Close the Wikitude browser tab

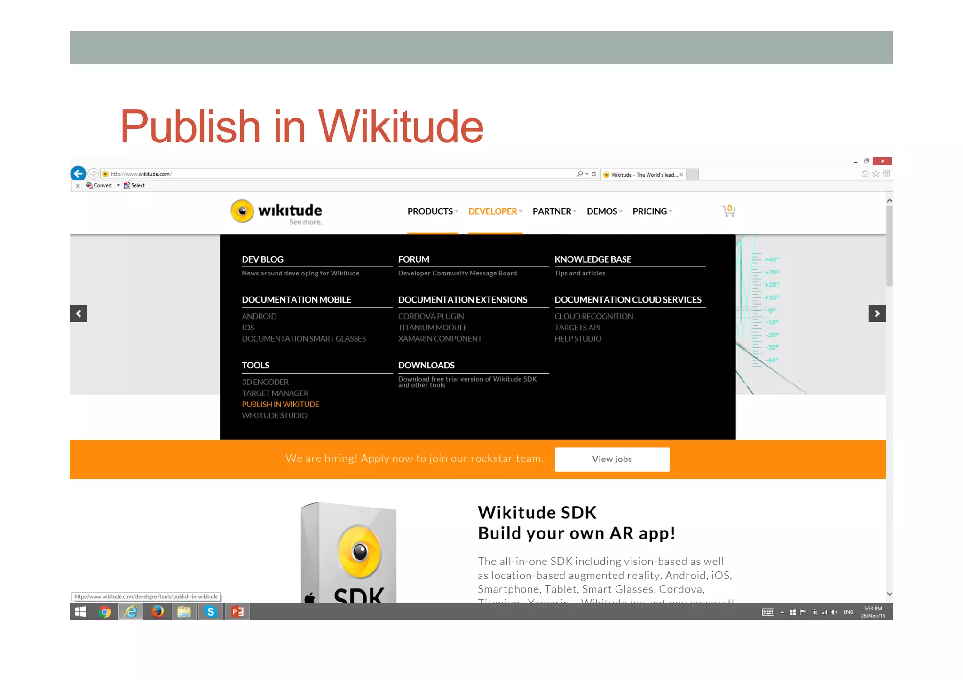(681, 175)
